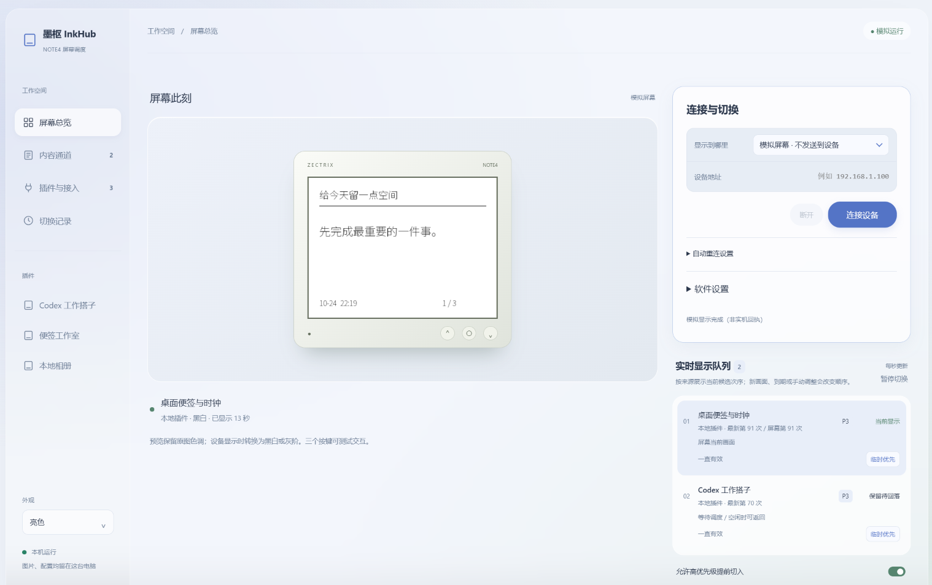The height and width of the screenshot is (585, 932).
Task: Open 切换记录 in sidebar
Action: click(x=68, y=221)
